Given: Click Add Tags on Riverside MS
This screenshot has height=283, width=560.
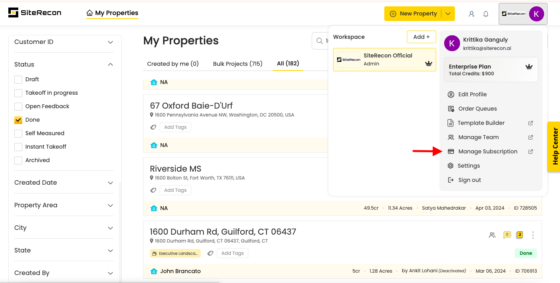Looking at the screenshot, I should click(175, 190).
